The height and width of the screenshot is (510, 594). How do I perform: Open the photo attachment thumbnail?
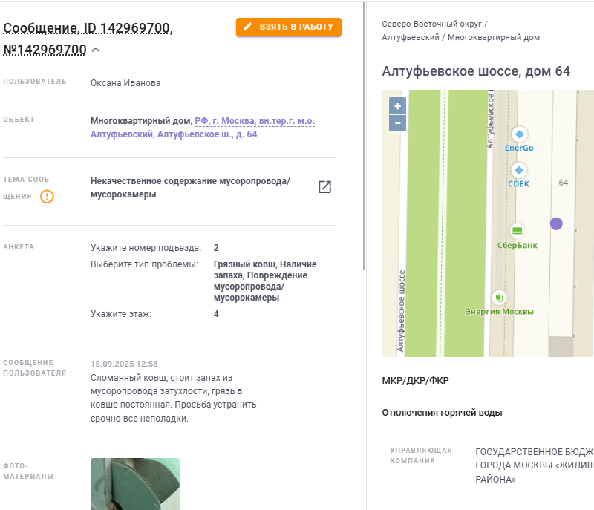point(135,484)
